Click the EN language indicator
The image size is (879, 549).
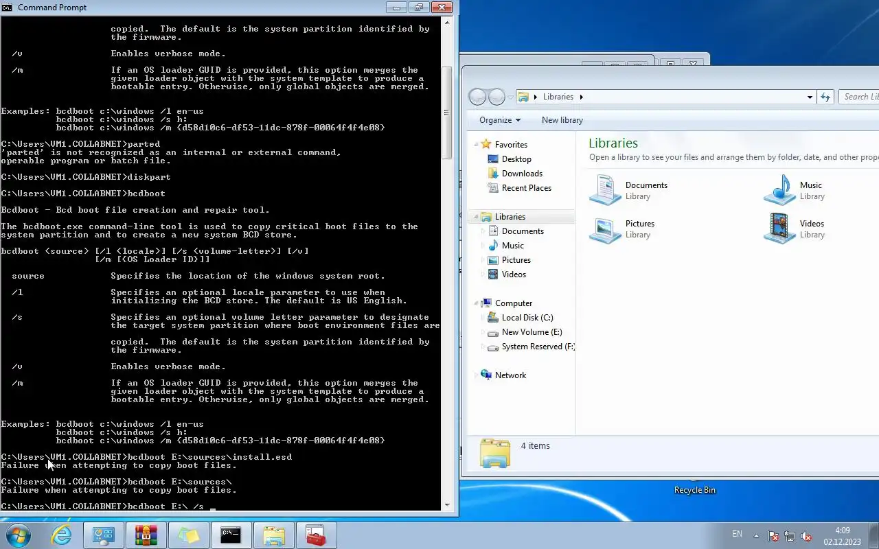(737, 534)
